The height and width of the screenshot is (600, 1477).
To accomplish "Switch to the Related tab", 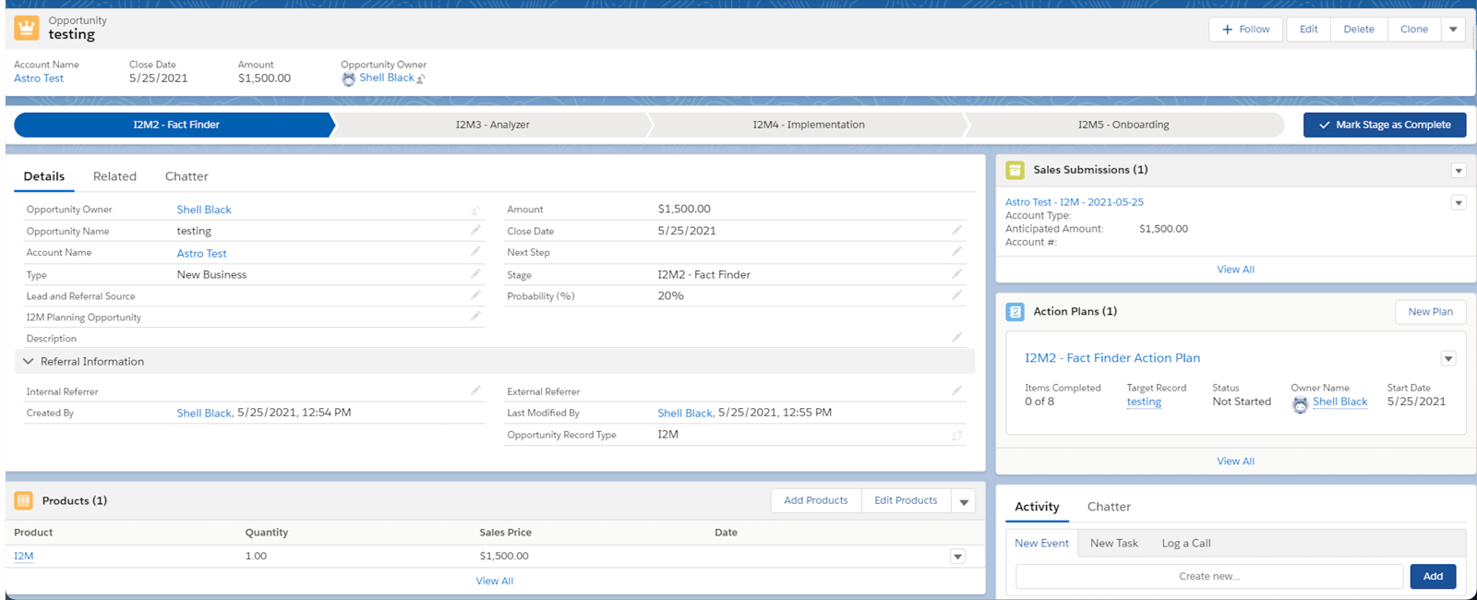I will (114, 176).
